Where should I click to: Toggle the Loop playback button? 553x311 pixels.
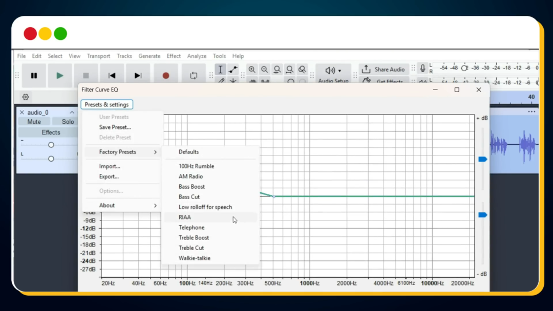194,76
